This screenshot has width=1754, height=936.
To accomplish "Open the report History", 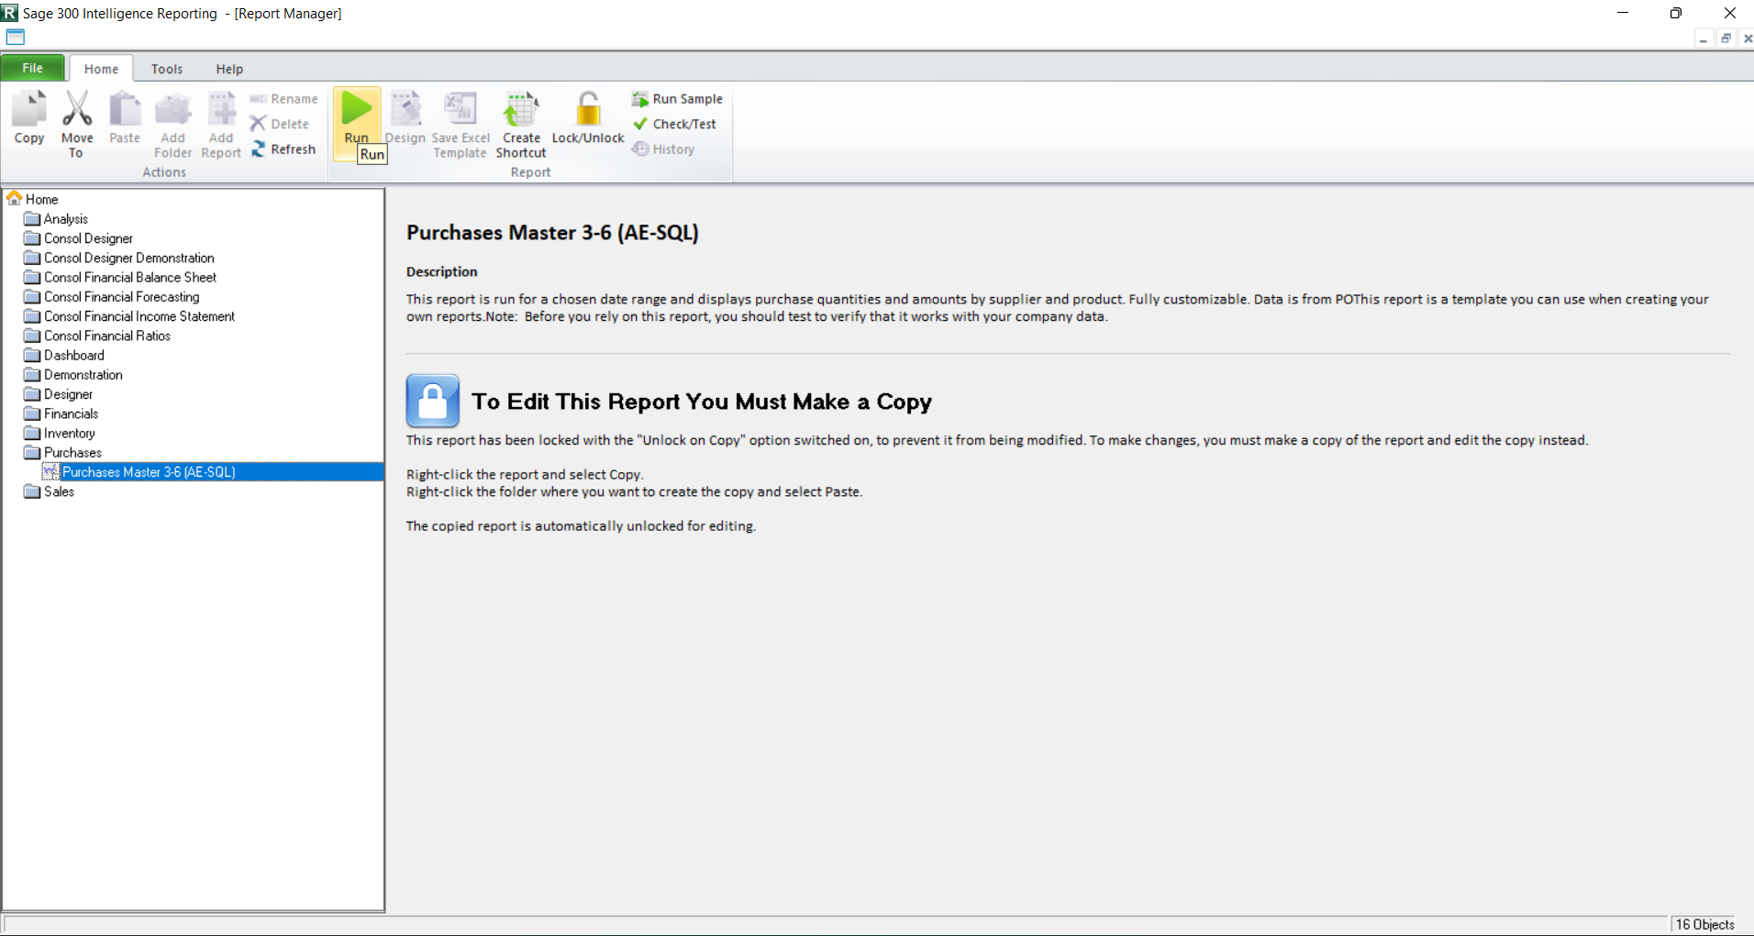I will pos(663,149).
